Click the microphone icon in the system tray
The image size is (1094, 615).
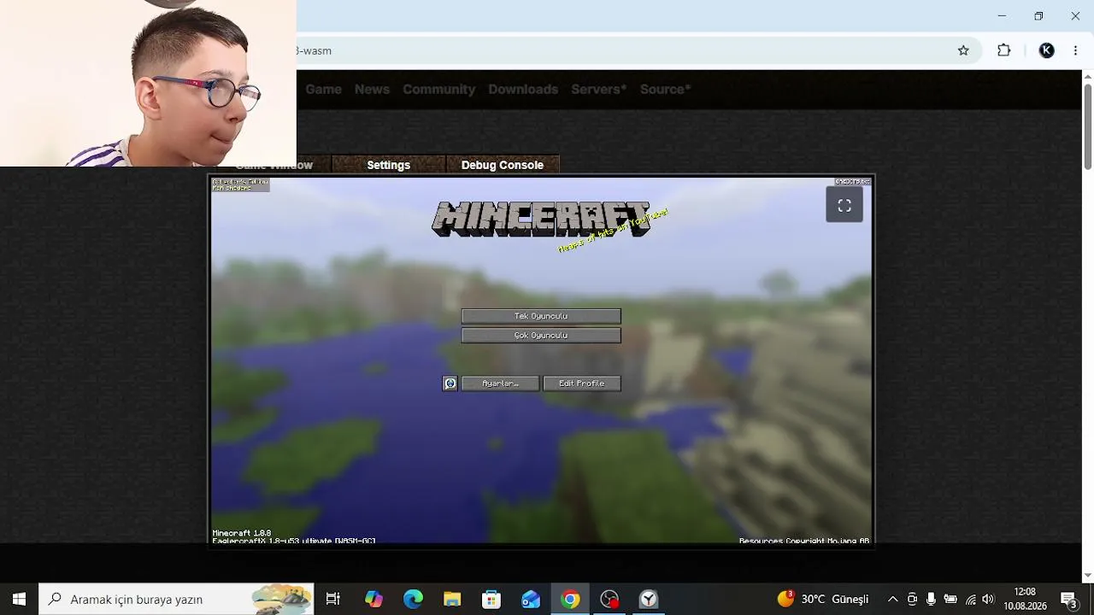[931, 599]
